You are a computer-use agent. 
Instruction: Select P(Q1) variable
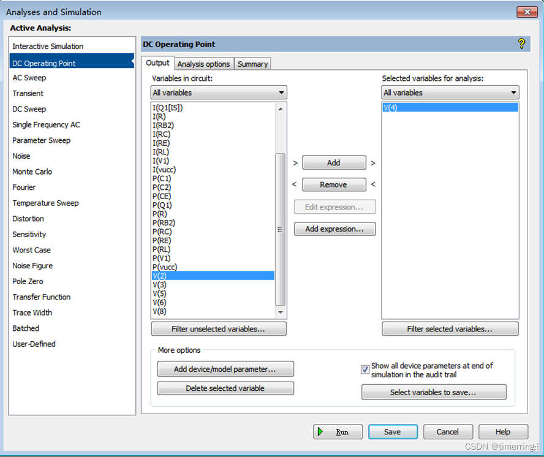213,205
